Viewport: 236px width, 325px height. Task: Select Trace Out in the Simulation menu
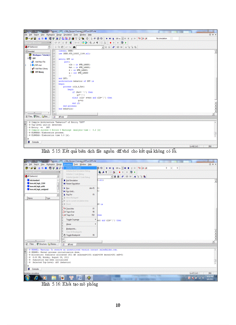tap(70, 215)
